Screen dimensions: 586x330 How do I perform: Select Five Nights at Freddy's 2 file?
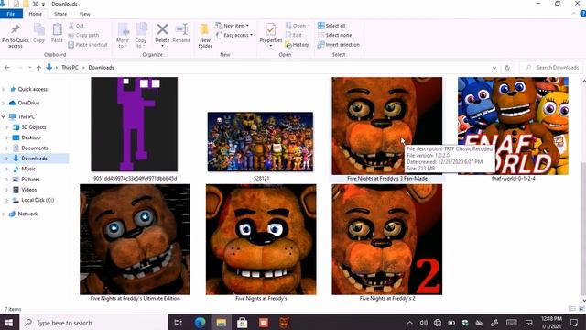point(386,239)
